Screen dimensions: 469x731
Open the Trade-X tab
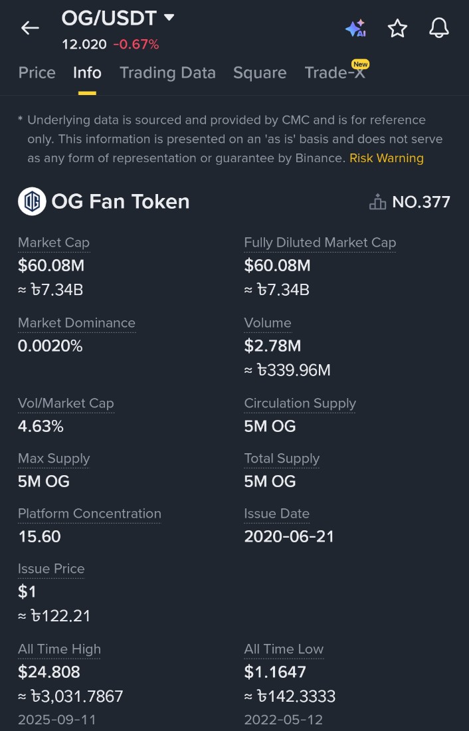335,72
